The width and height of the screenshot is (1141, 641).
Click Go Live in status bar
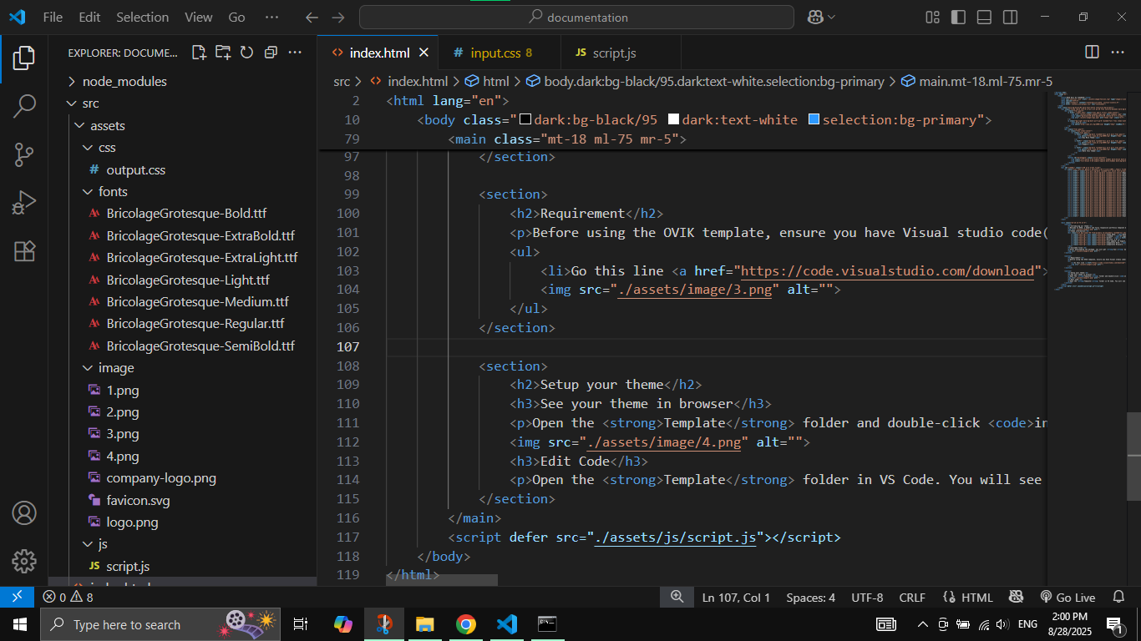click(1067, 598)
